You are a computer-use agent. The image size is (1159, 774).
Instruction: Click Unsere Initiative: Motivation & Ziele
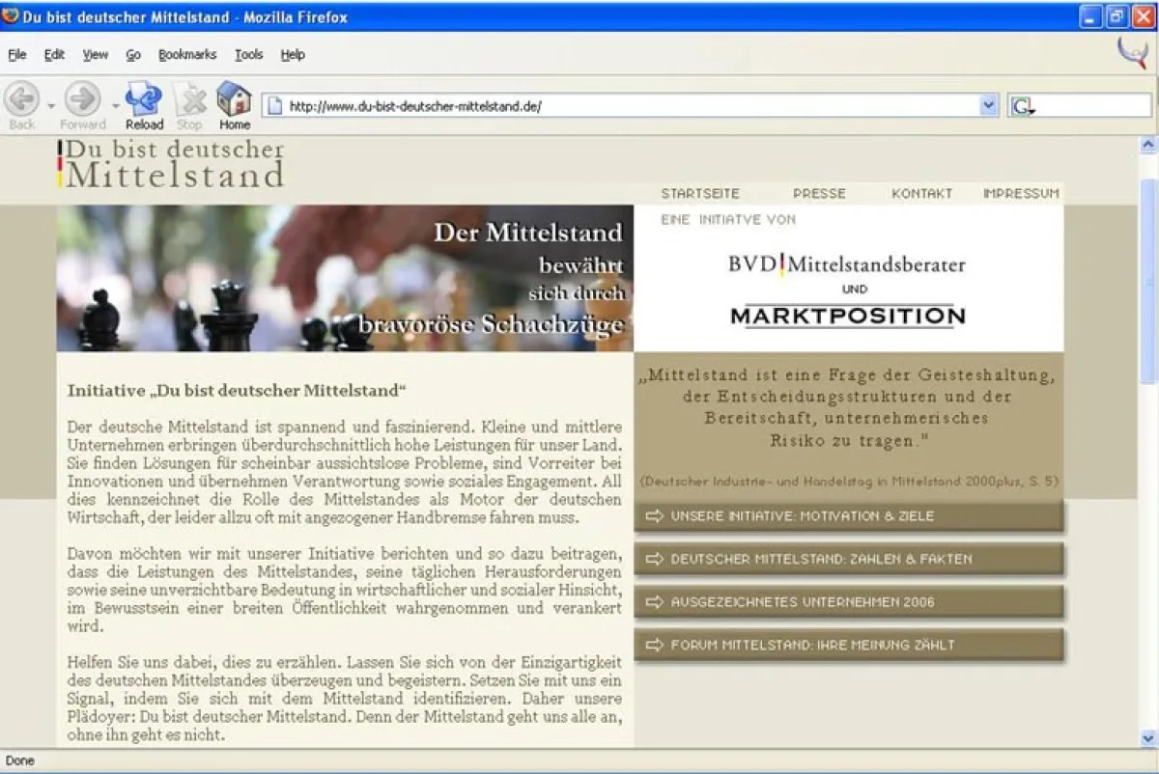coord(848,515)
